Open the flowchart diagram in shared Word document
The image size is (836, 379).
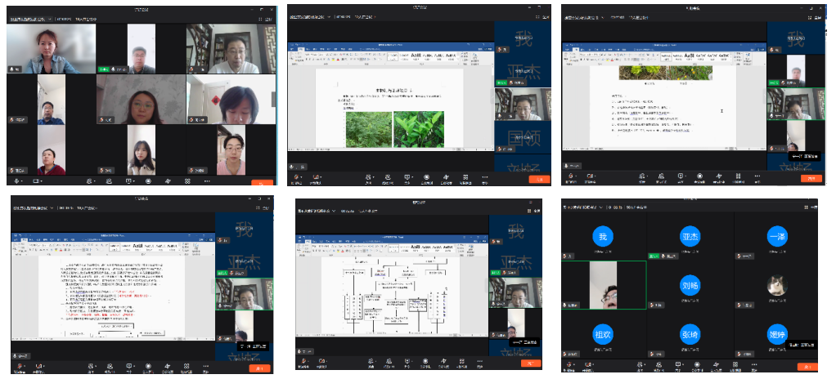coord(399,300)
